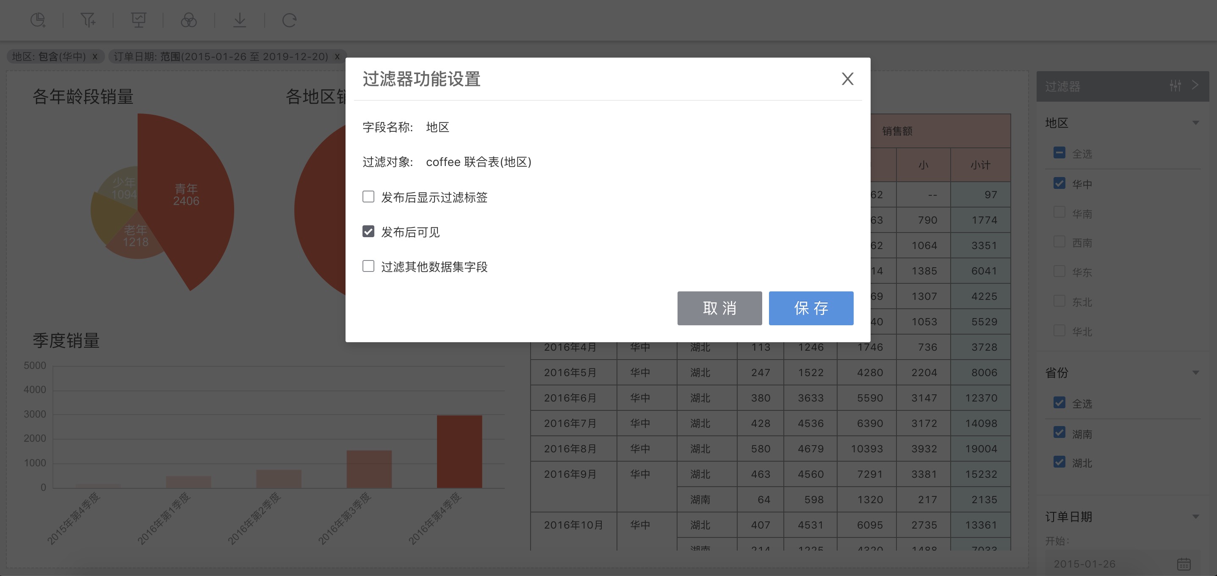Collapse the filter panel arrow

[1195, 85]
